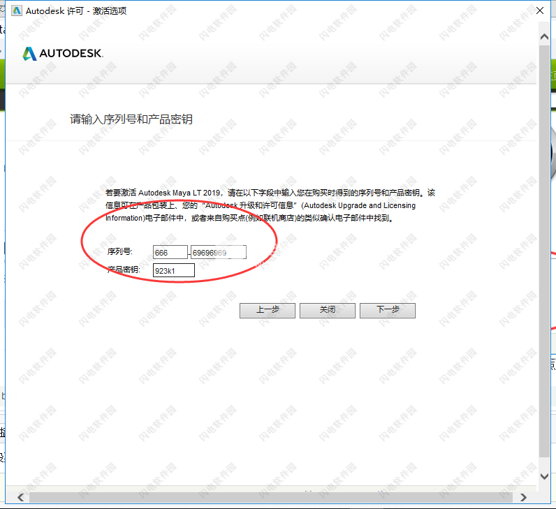Click the horizontal scrollbar left arrow

(21, 497)
